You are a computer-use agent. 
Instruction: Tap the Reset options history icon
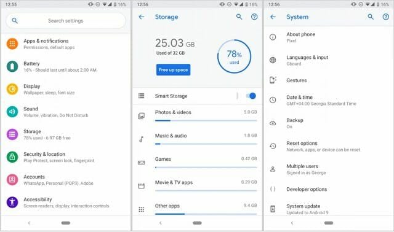(273, 146)
